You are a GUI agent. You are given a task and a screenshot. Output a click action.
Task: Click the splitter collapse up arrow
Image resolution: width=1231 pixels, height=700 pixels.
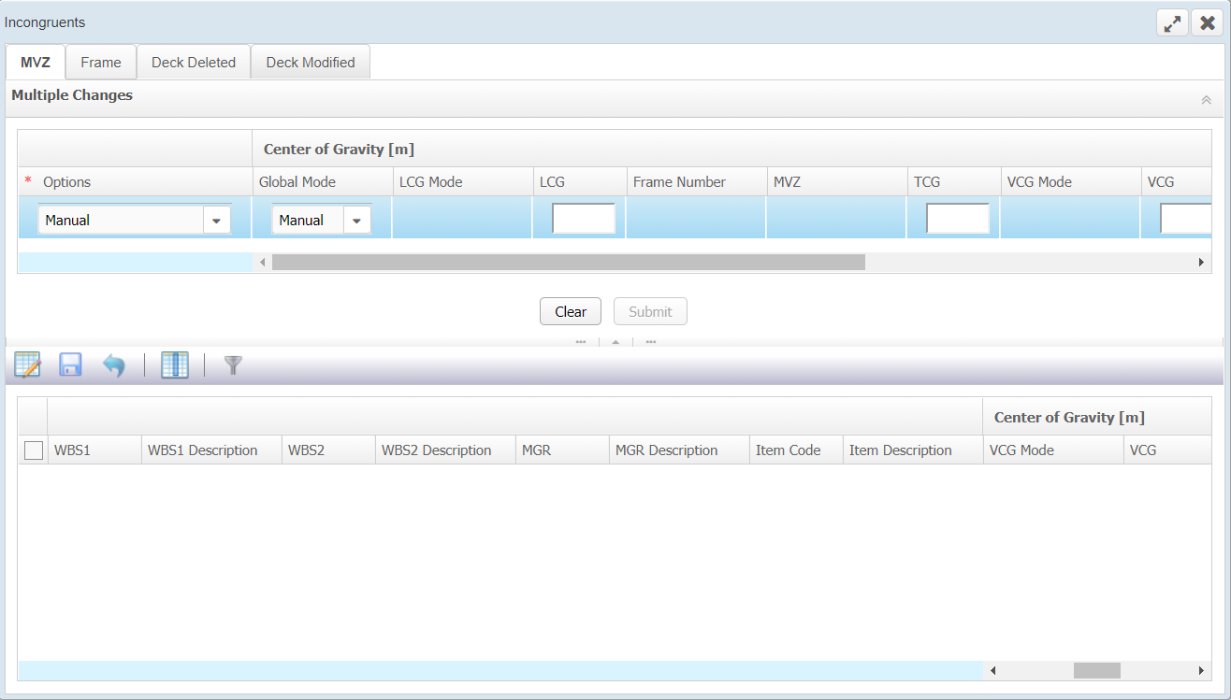(x=615, y=342)
